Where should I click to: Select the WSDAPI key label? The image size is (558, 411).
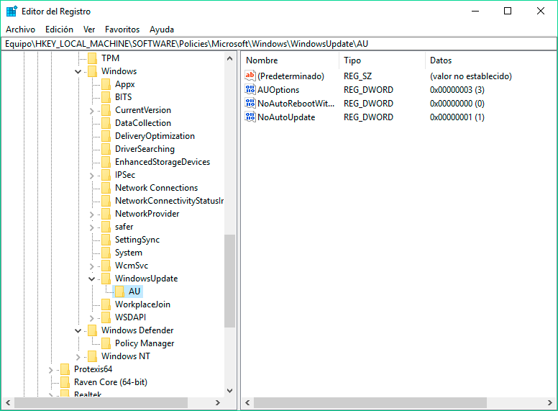131,317
